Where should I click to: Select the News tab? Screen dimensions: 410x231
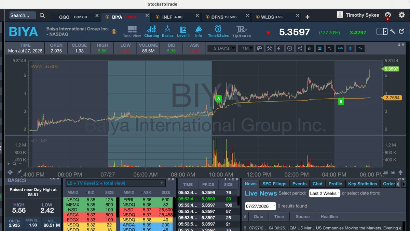click(250, 184)
